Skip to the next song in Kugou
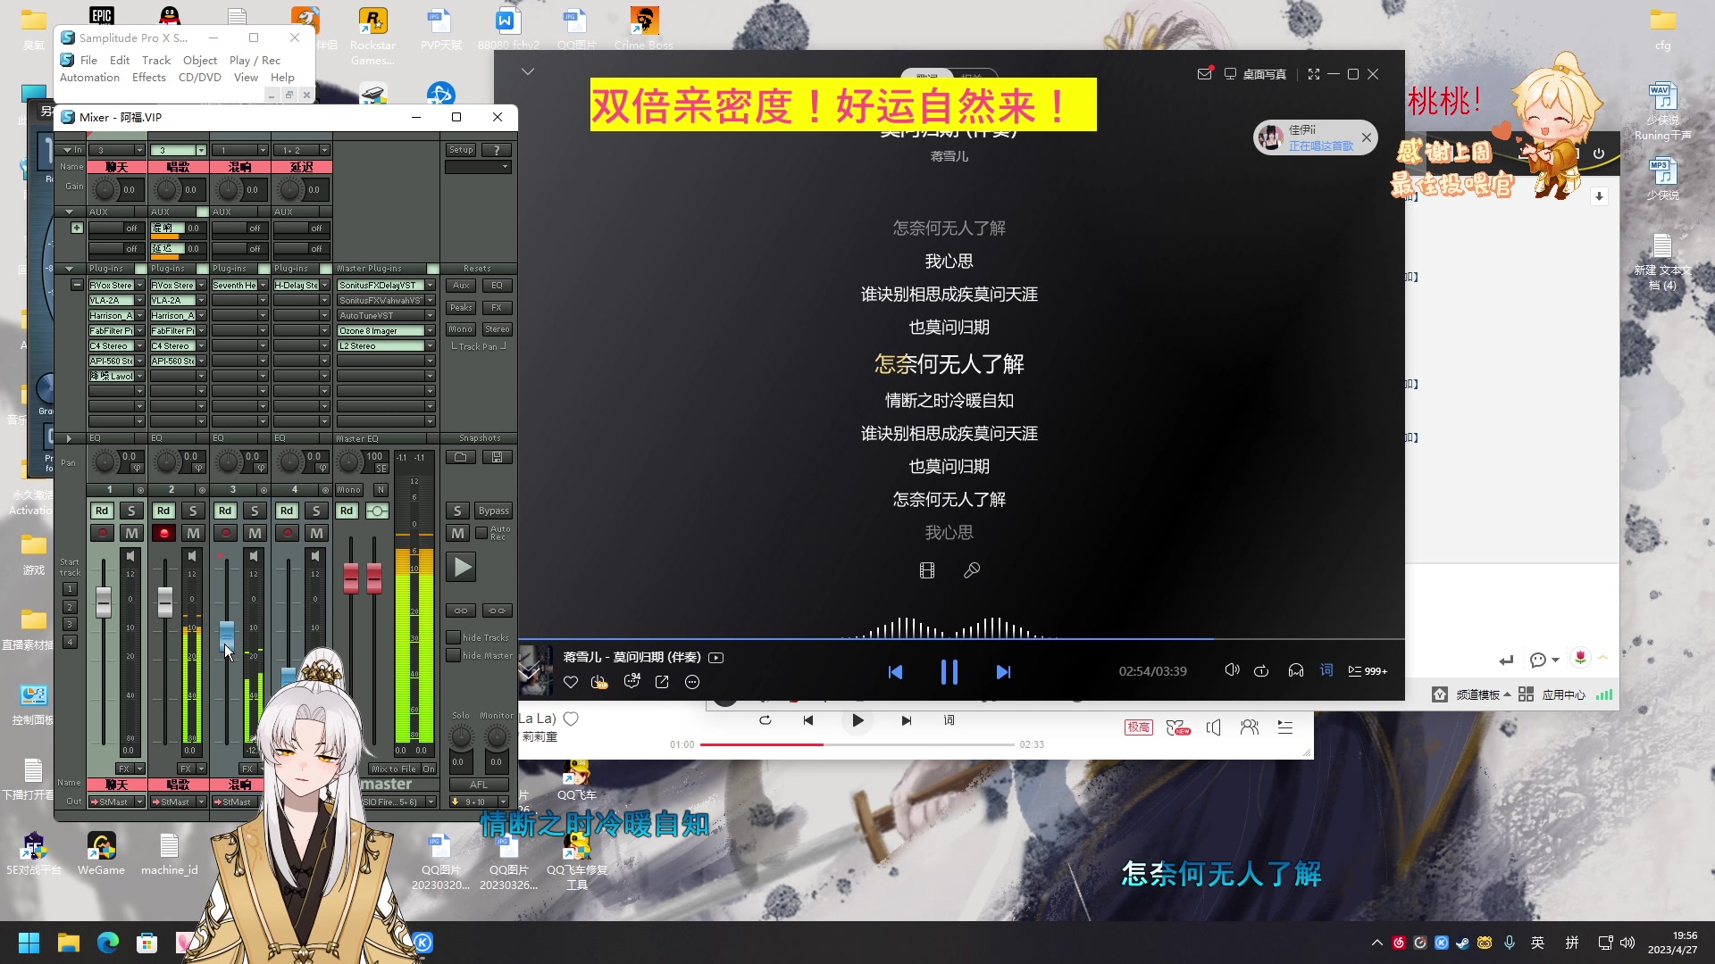 pyautogui.click(x=1003, y=672)
